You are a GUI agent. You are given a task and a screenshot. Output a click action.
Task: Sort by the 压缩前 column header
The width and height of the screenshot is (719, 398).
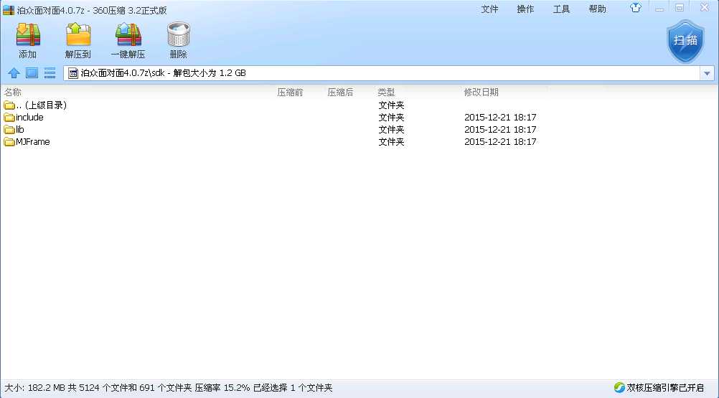point(291,93)
